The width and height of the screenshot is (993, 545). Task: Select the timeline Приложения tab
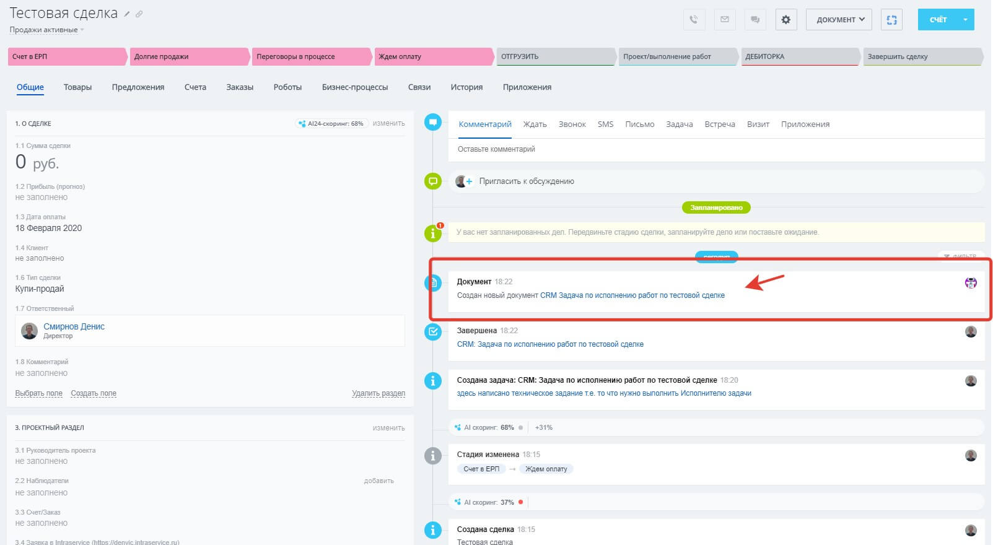(x=805, y=124)
